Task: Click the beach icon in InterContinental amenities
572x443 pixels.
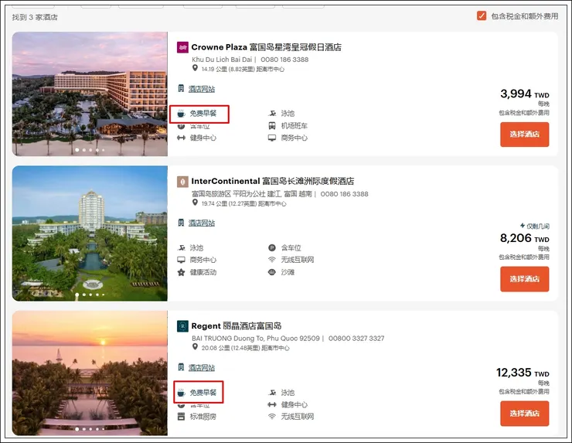Action: [272, 272]
